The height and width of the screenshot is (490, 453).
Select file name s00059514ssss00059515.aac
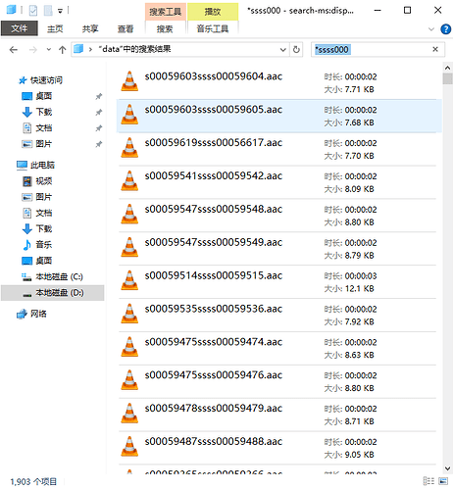coord(214,275)
